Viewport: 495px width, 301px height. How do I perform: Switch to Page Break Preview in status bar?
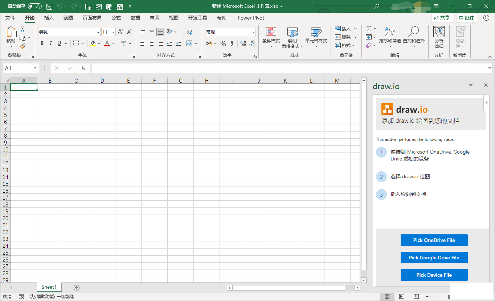coord(416,297)
